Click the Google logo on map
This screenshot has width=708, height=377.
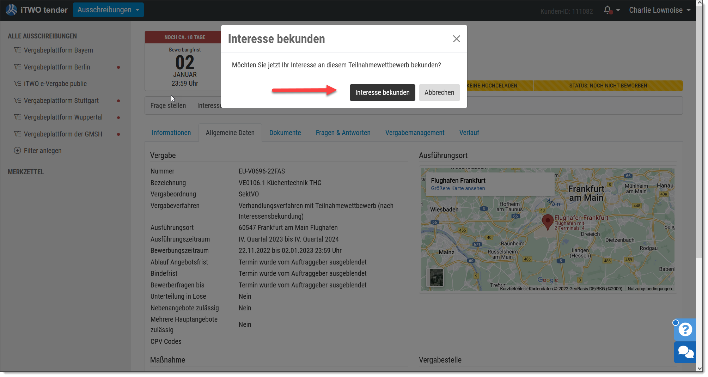[548, 280]
